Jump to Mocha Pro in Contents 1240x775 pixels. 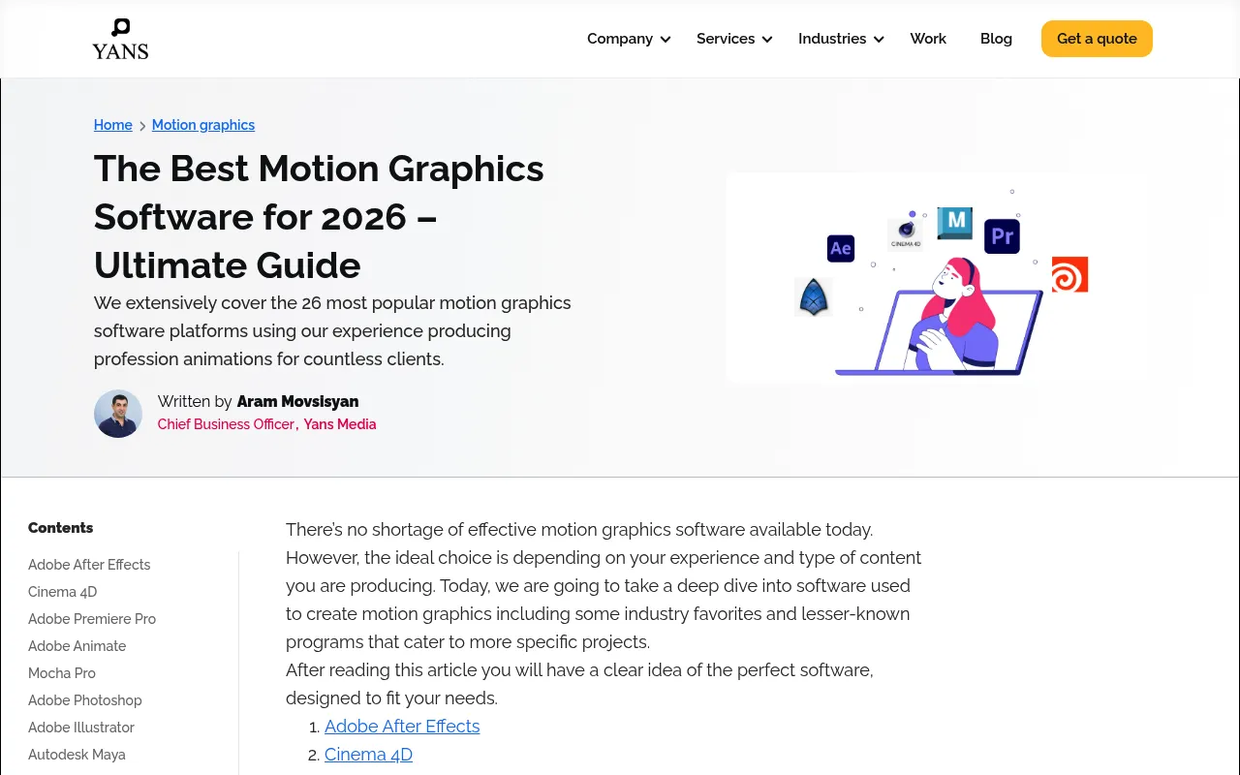(62, 673)
